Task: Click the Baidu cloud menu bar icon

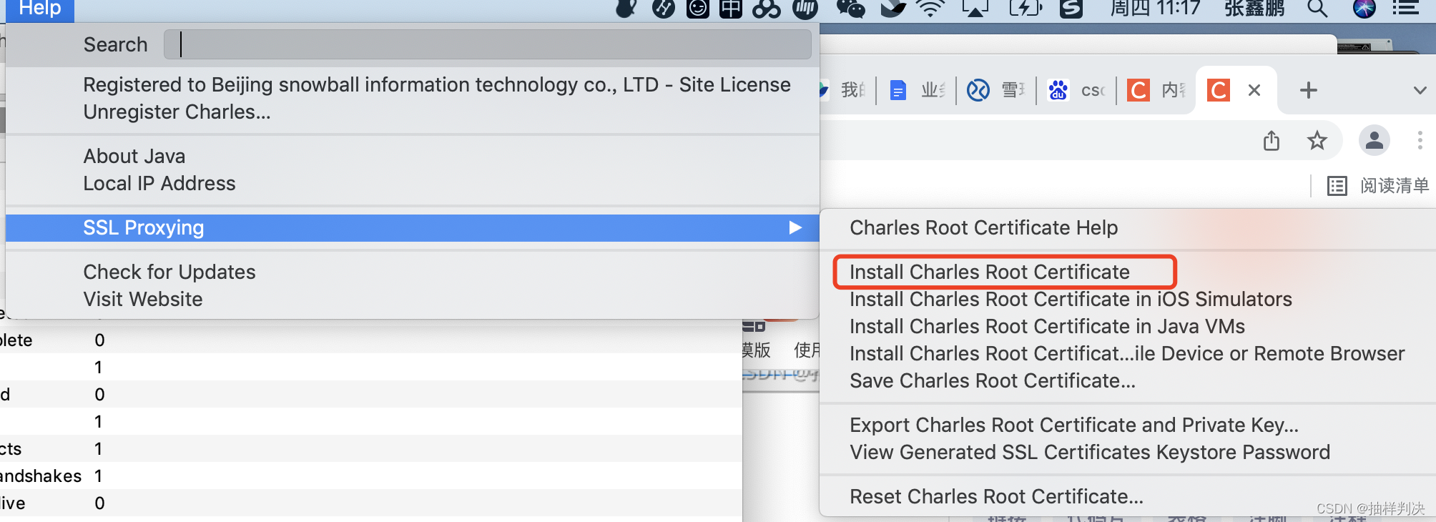Action: 766,9
